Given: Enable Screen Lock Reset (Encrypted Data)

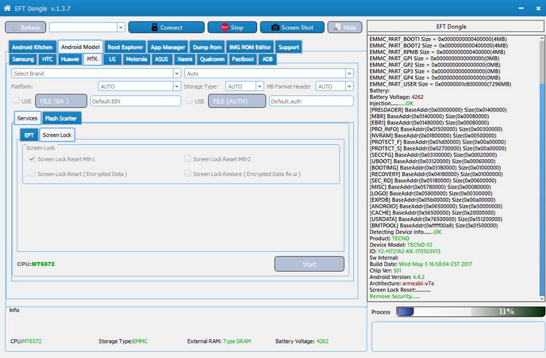Looking at the screenshot, I should (32, 174).
